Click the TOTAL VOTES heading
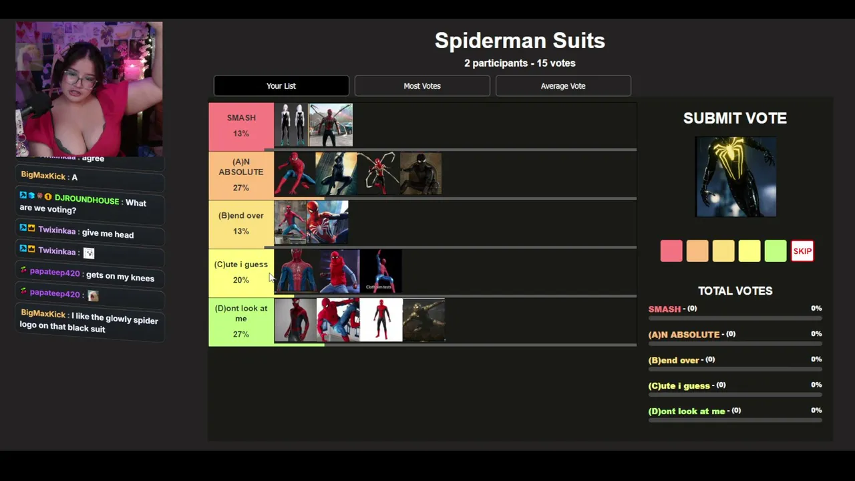Screen dimensions: 855x481 [735, 291]
